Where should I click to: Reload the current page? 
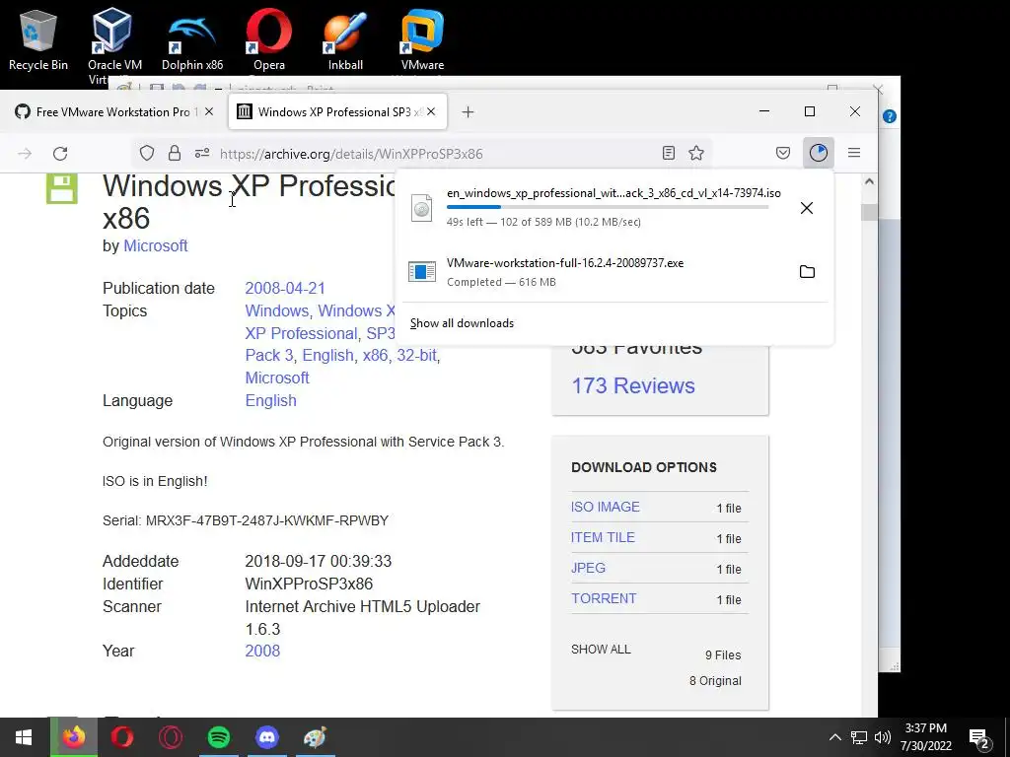(x=60, y=153)
